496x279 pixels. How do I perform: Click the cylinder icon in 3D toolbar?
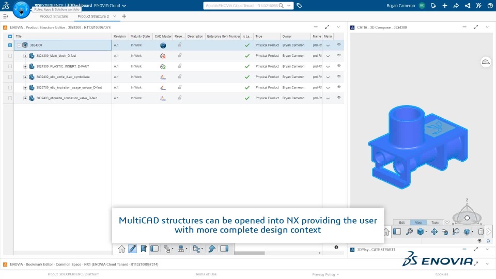coord(481,232)
